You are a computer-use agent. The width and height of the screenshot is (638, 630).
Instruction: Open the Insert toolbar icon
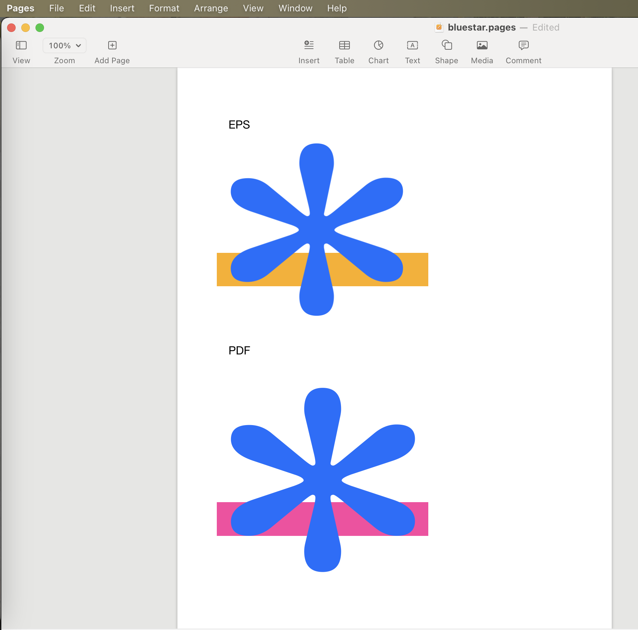tap(309, 45)
